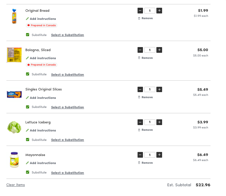Viewport: 226px width, 196px height.
Task: Open the Mayonnaise product thumbnail
Action: click(x=14, y=160)
